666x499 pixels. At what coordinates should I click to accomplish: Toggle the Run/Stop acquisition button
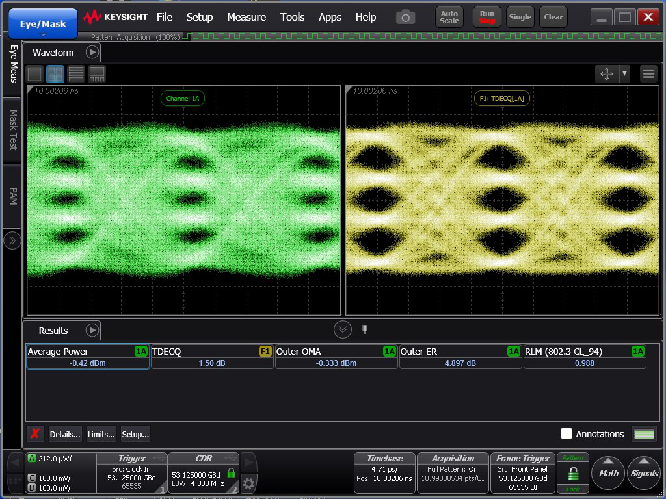coord(486,18)
